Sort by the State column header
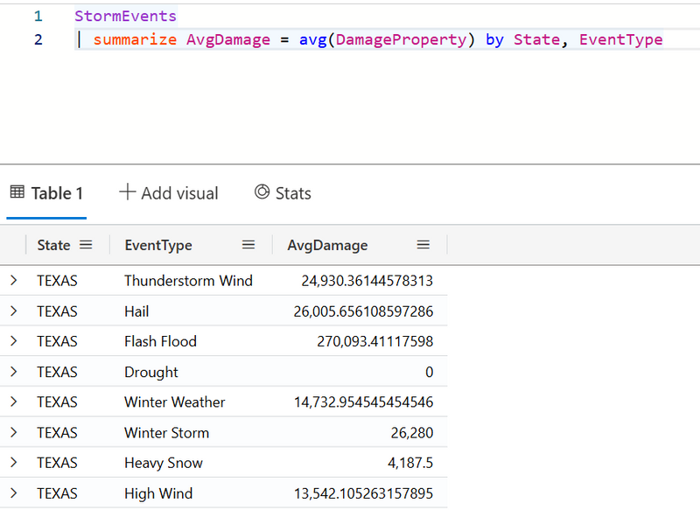Viewport: 700px width, 510px height. coord(53,245)
